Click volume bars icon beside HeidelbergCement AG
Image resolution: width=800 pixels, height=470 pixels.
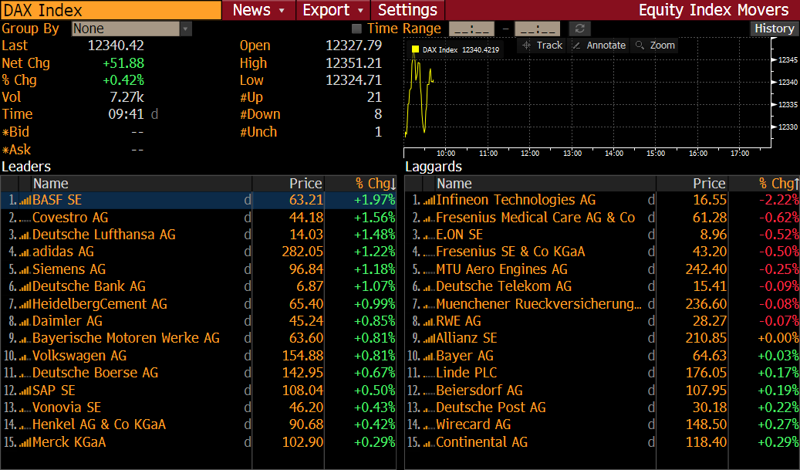point(25,304)
